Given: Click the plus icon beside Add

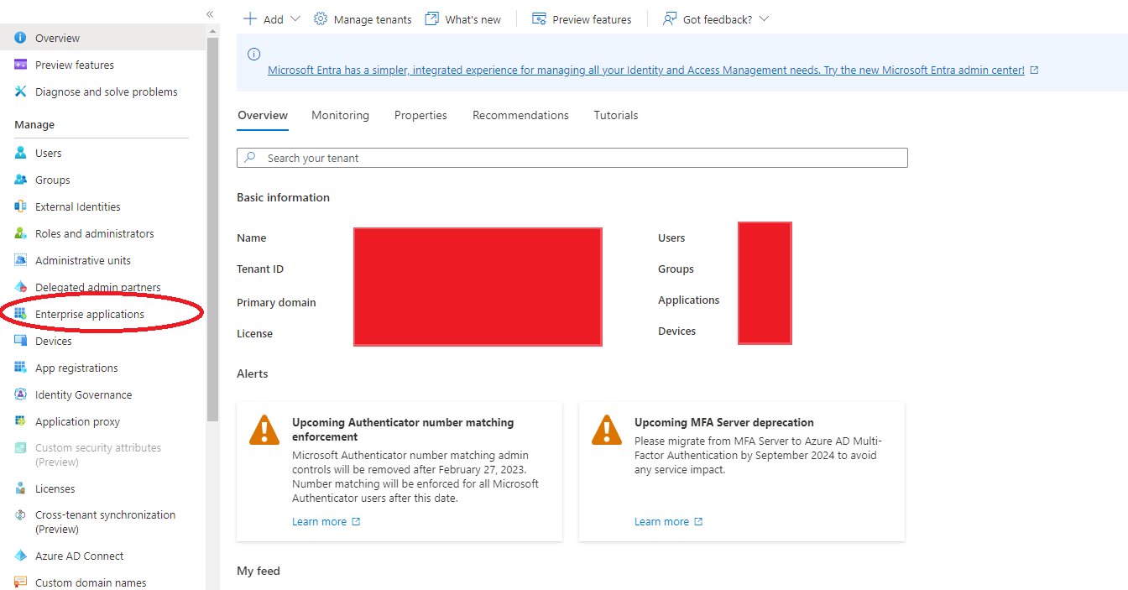Looking at the screenshot, I should tap(249, 18).
